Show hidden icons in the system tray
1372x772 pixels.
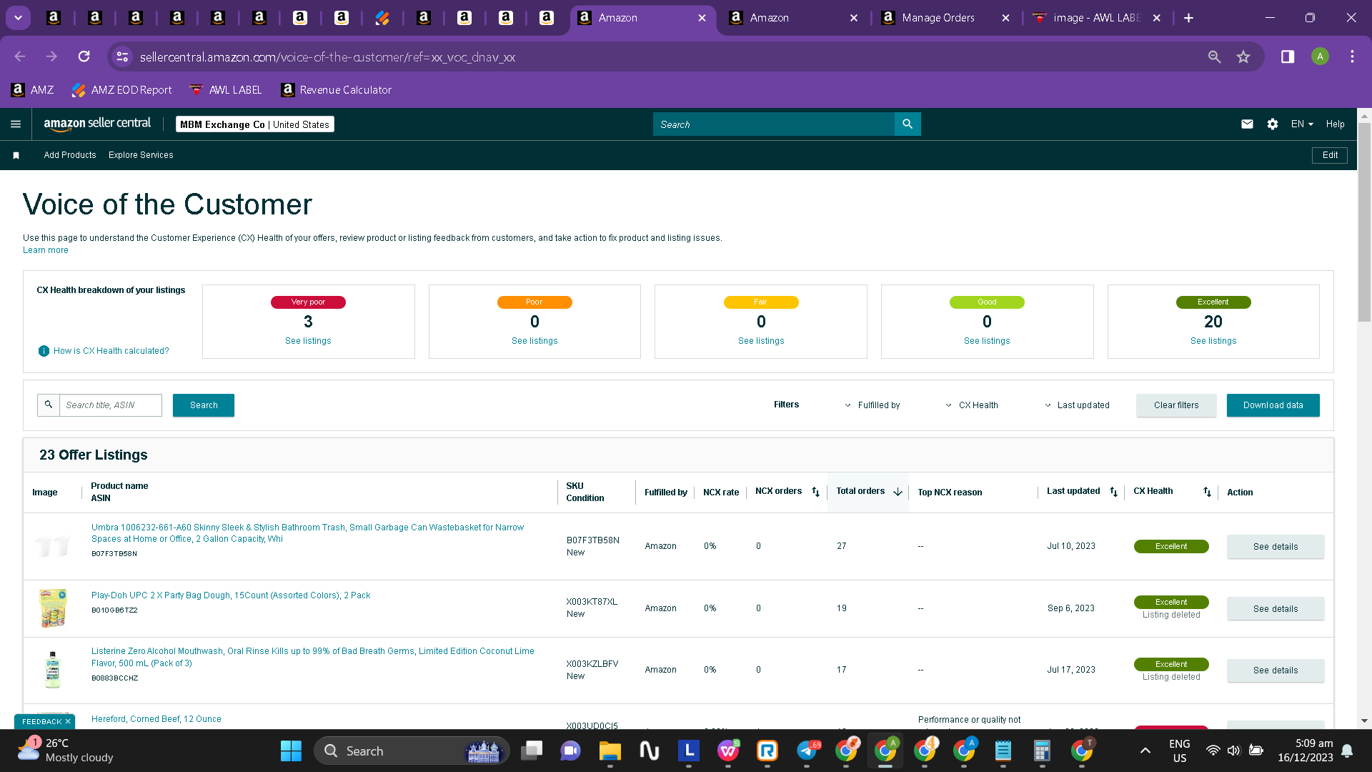(1145, 751)
